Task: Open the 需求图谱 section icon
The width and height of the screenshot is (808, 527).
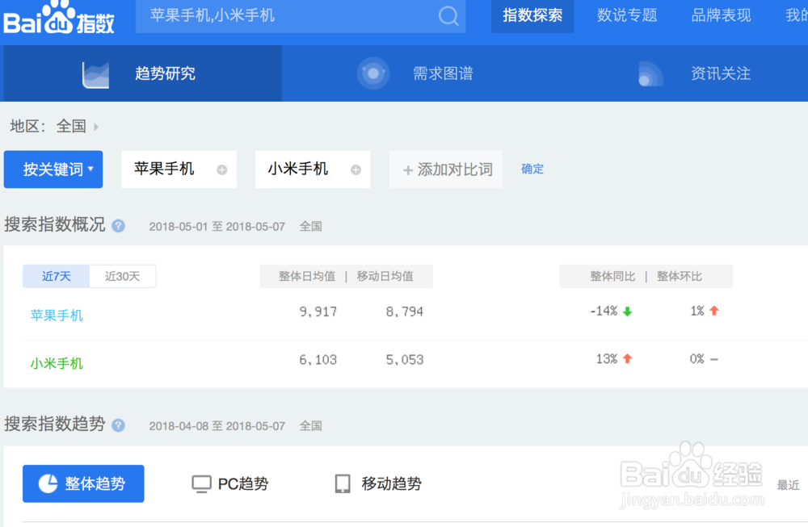Action: click(372, 73)
